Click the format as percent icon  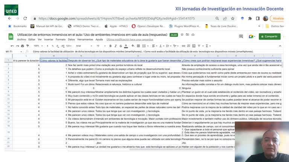click(53, 46)
